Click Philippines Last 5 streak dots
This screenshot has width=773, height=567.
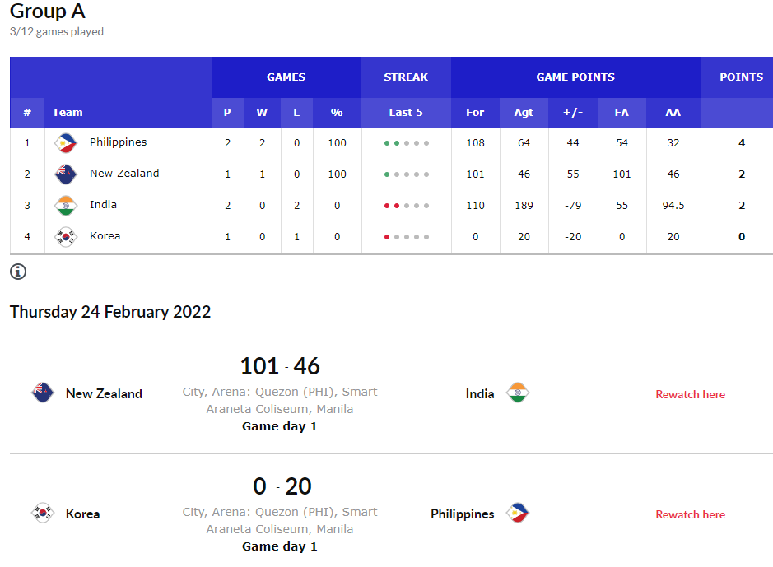pyautogui.click(x=407, y=143)
